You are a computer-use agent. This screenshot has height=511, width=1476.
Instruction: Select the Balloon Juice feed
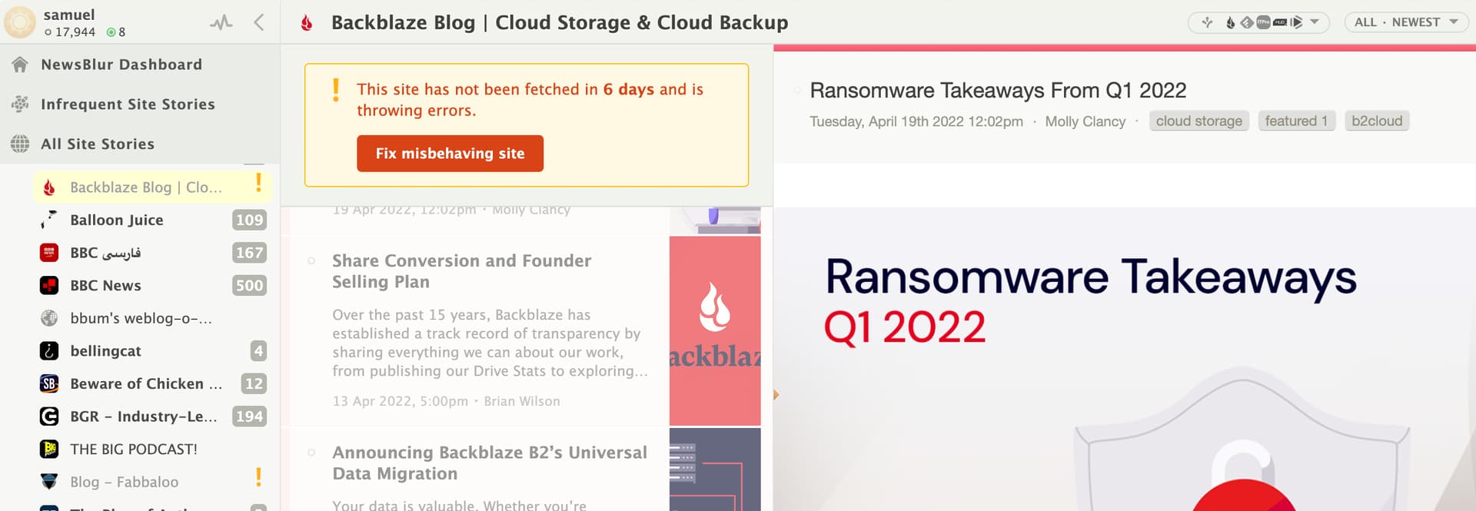(x=117, y=221)
